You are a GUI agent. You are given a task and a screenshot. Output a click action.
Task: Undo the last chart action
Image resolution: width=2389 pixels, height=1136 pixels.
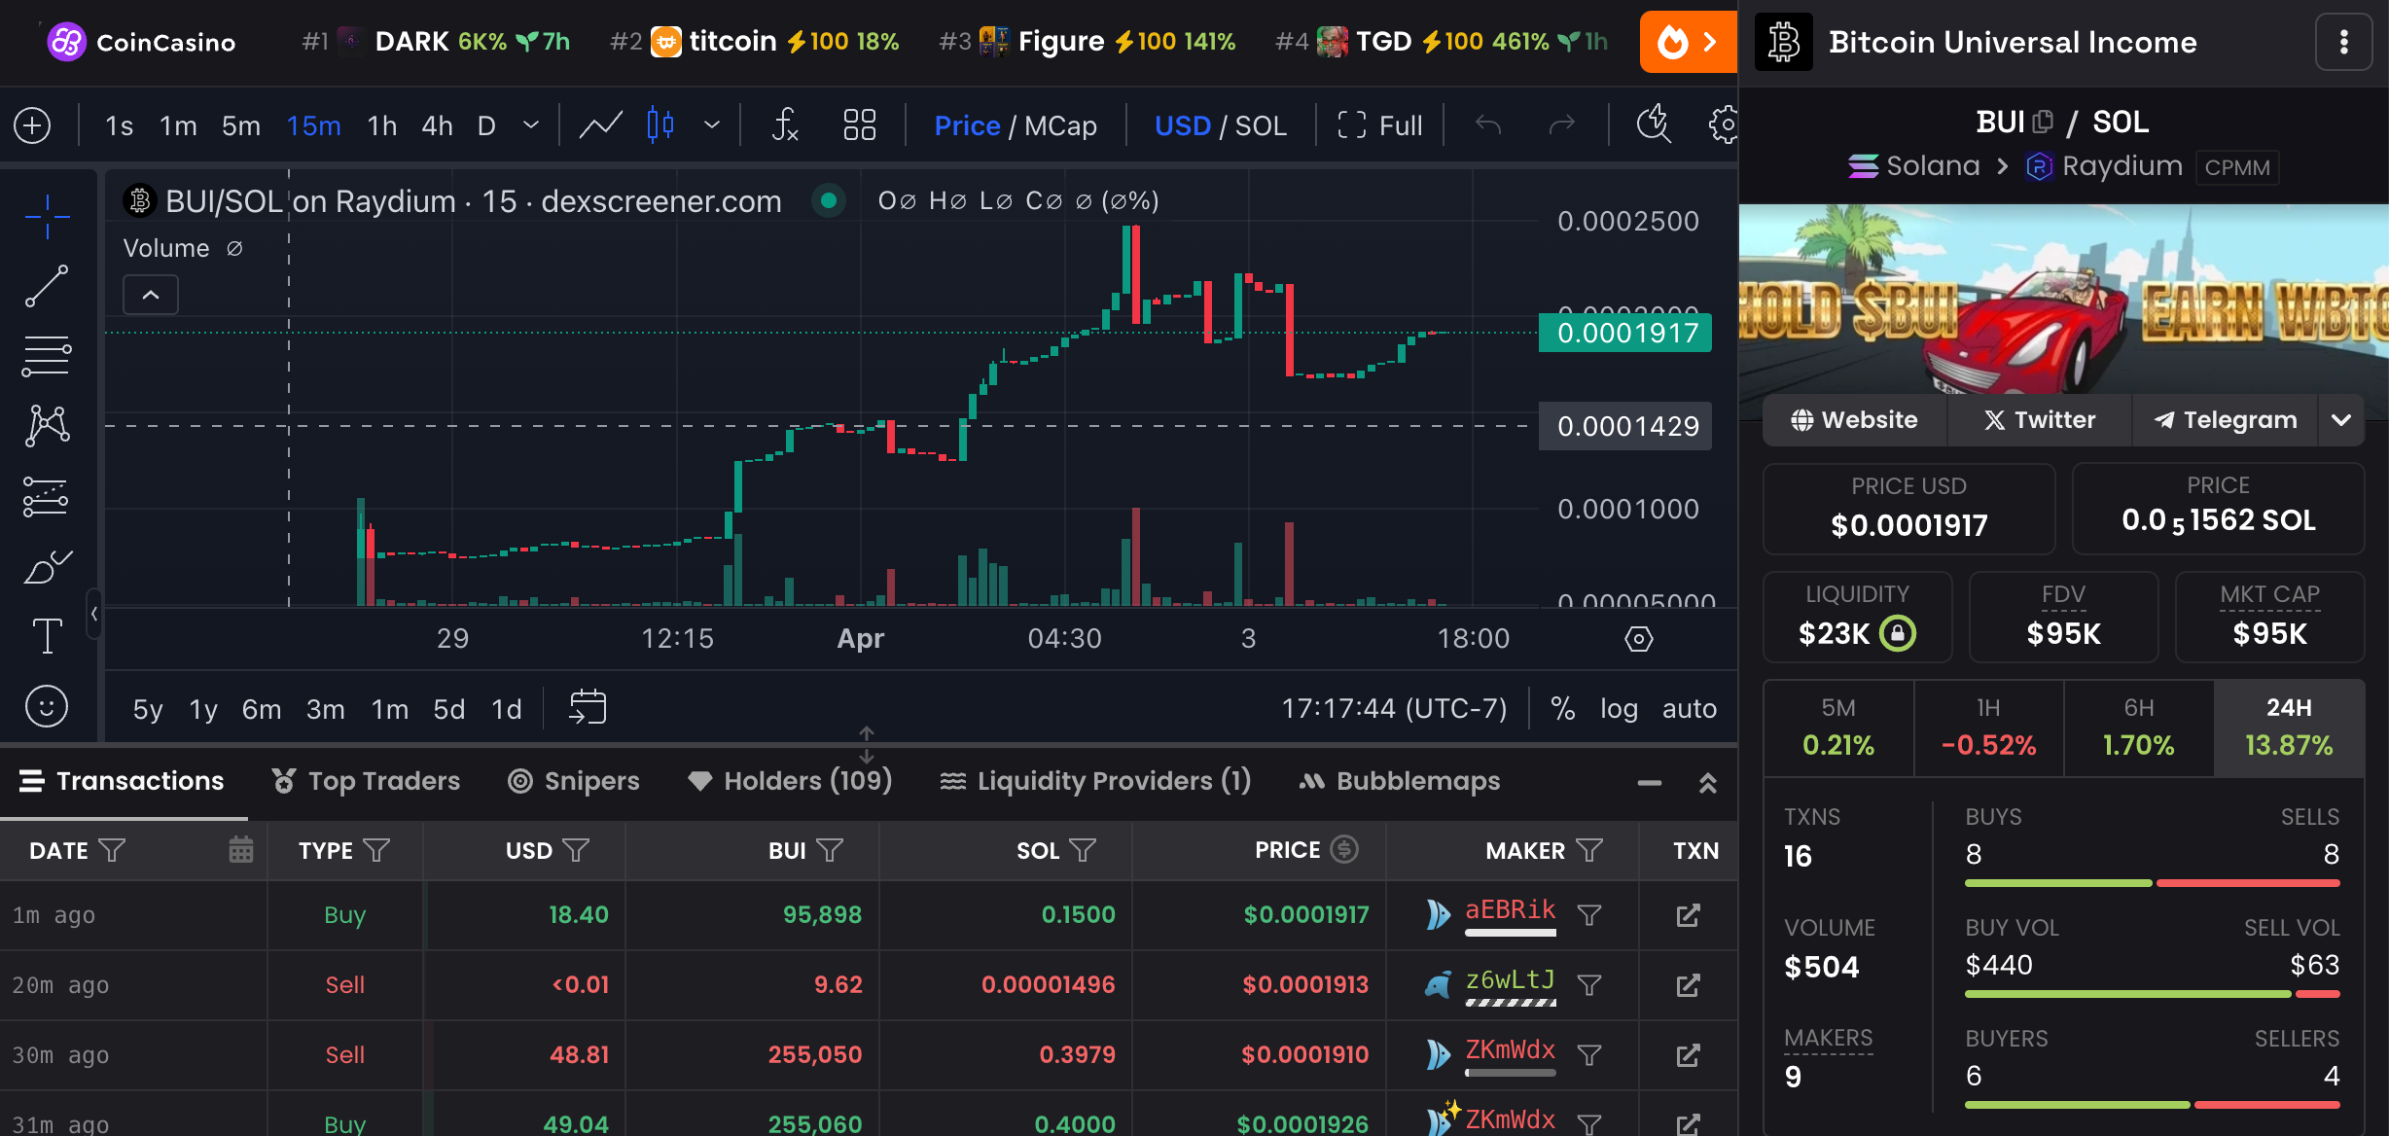(x=1488, y=125)
